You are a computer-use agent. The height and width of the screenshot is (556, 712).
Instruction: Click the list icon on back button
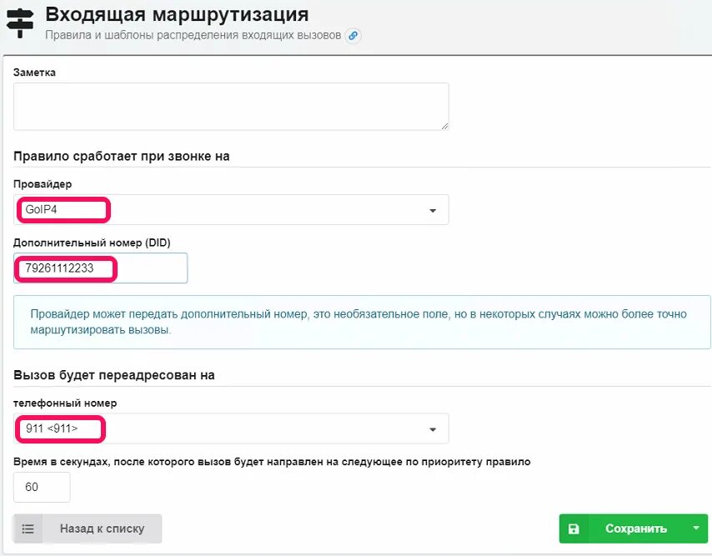pos(28,528)
